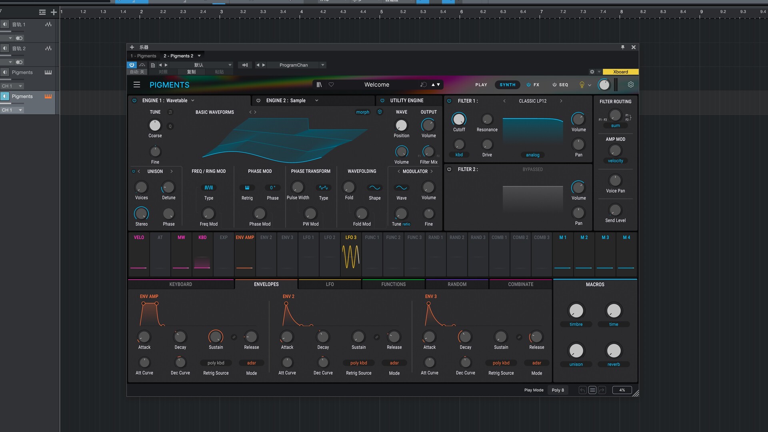
Task: Open the preset library browser icon
Action: click(319, 84)
